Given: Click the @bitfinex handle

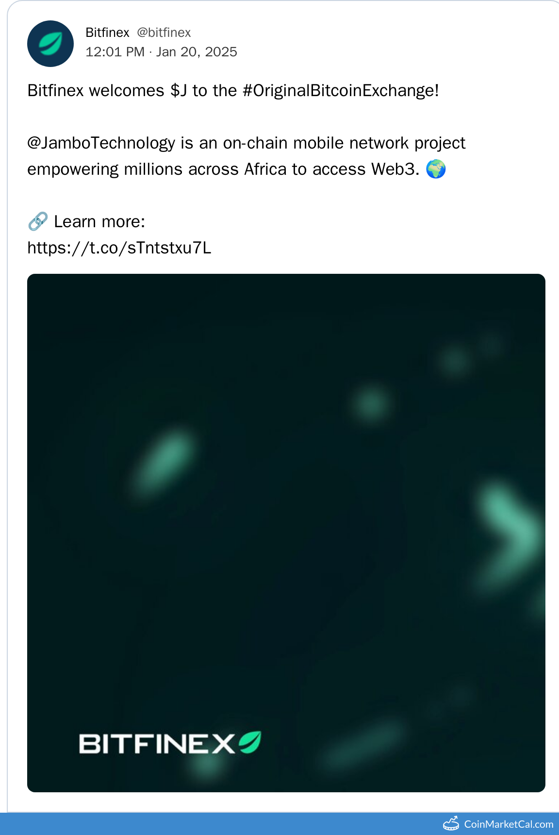Looking at the screenshot, I should (164, 33).
